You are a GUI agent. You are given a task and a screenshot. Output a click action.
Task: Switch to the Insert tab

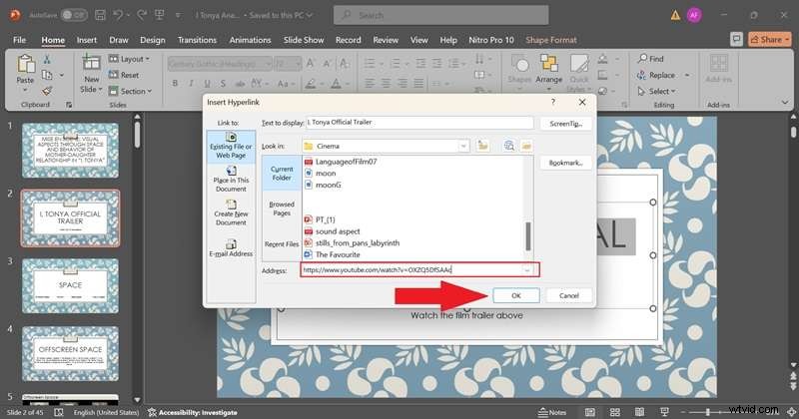coord(87,40)
